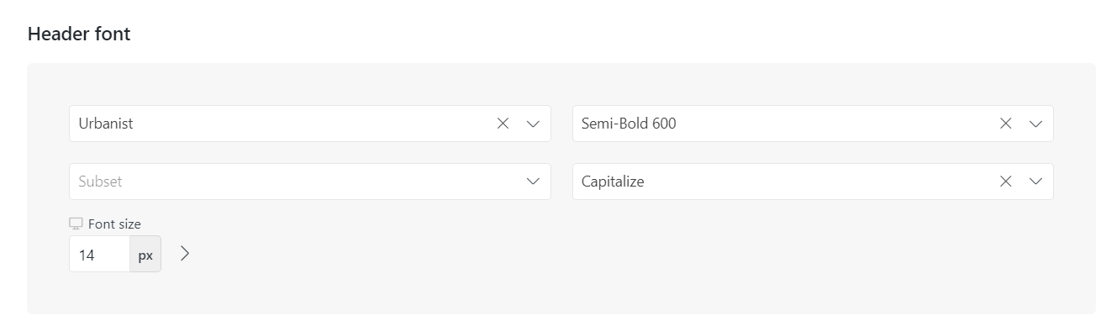Click the desktop device icon beside Font size
The height and width of the screenshot is (316, 1106).
[x=76, y=224]
